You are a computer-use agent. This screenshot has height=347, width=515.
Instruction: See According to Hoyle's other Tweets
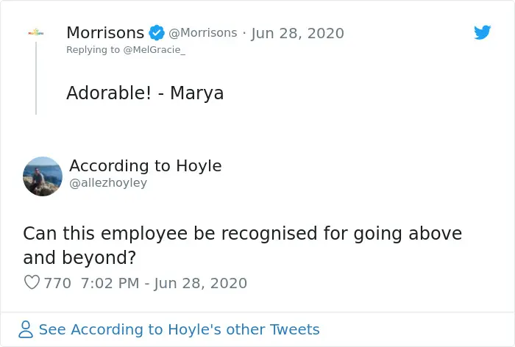pos(179,329)
